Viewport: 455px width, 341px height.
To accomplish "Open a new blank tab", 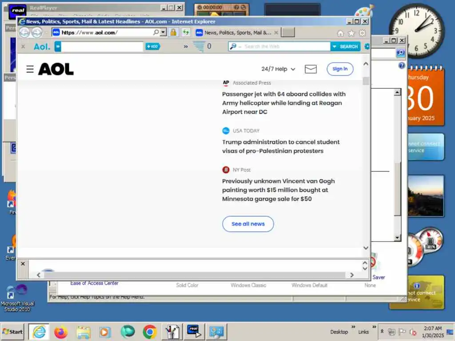I will click(x=288, y=32).
